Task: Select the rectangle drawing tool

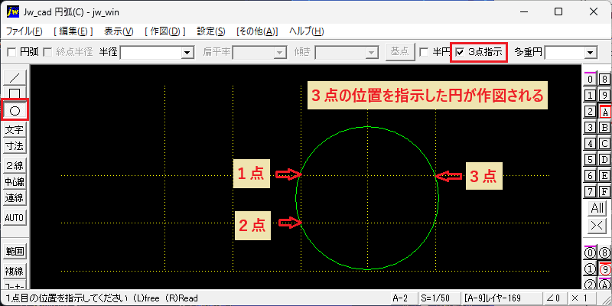Action: click(15, 93)
